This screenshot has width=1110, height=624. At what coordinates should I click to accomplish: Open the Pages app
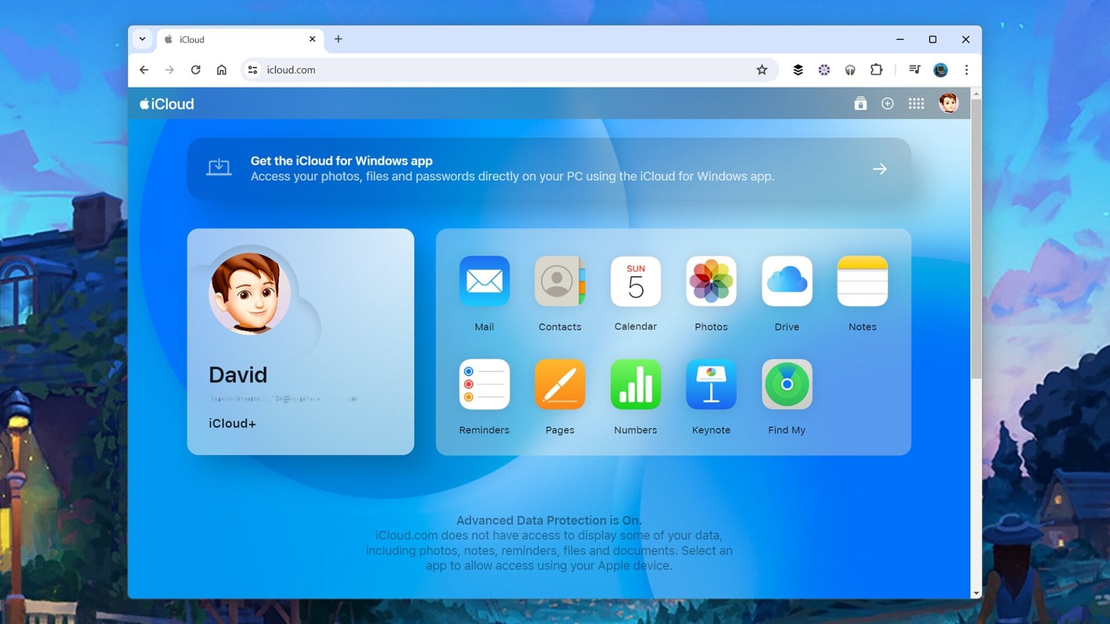(560, 384)
